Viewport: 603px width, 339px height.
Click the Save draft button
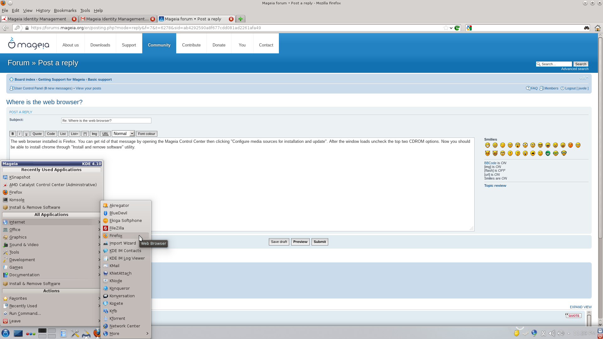coord(279,242)
